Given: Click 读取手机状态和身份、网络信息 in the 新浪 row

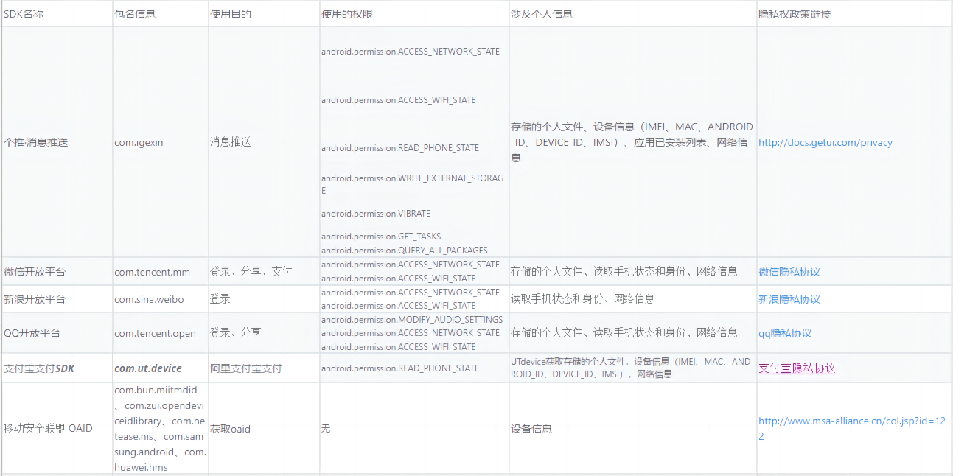Looking at the screenshot, I should point(583,299).
